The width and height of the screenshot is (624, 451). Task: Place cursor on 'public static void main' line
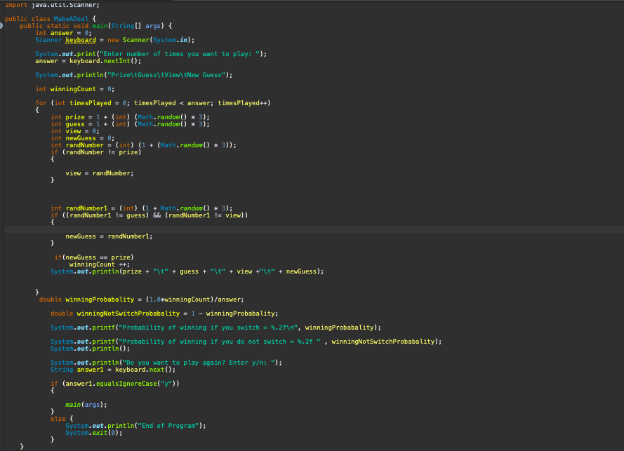96,26
